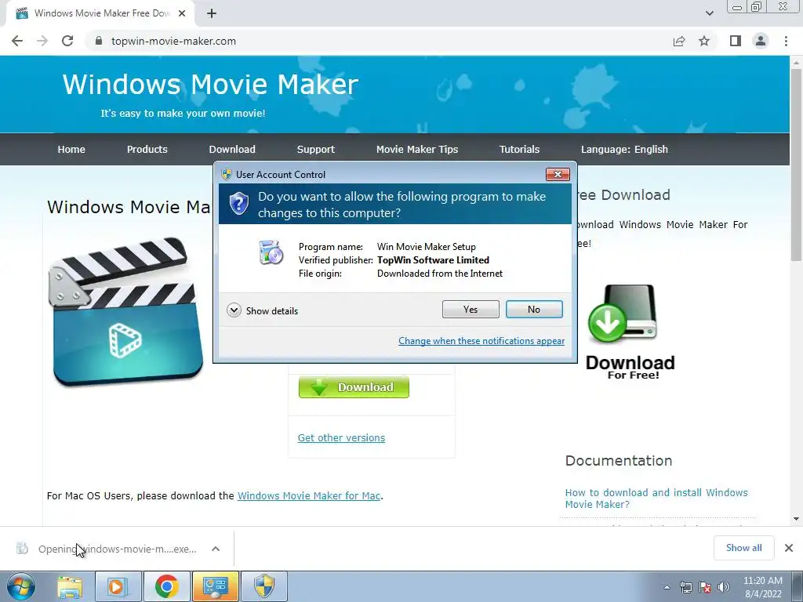Open How to download and install link
This screenshot has width=803, height=602.
pos(656,498)
